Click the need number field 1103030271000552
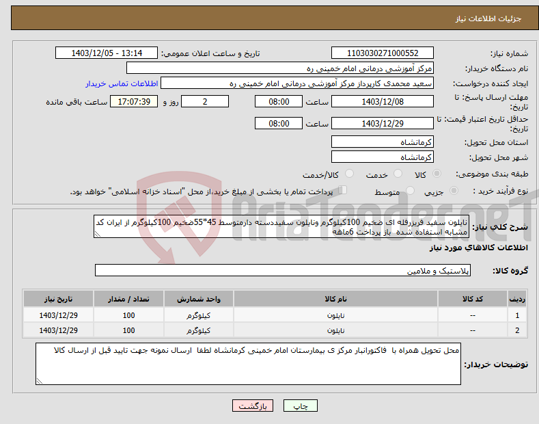539x424 pixels. click(383, 53)
